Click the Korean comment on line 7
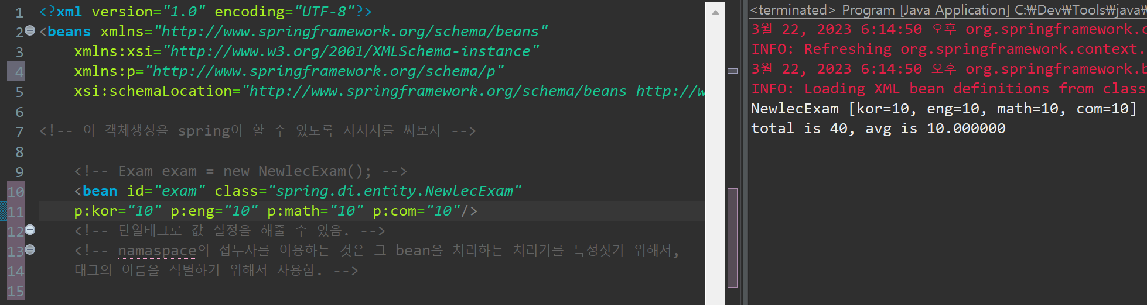 258,131
